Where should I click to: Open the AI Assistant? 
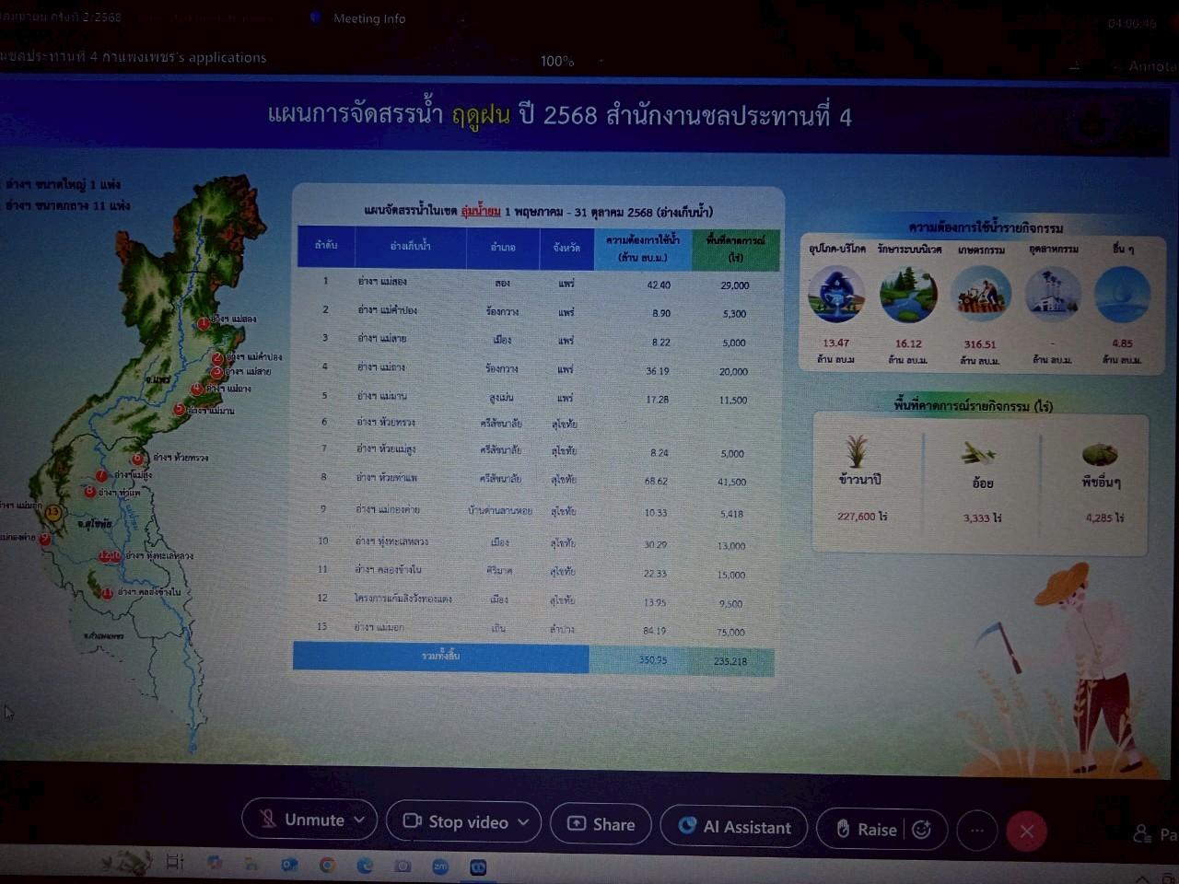pyautogui.click(x=734, y=827)
